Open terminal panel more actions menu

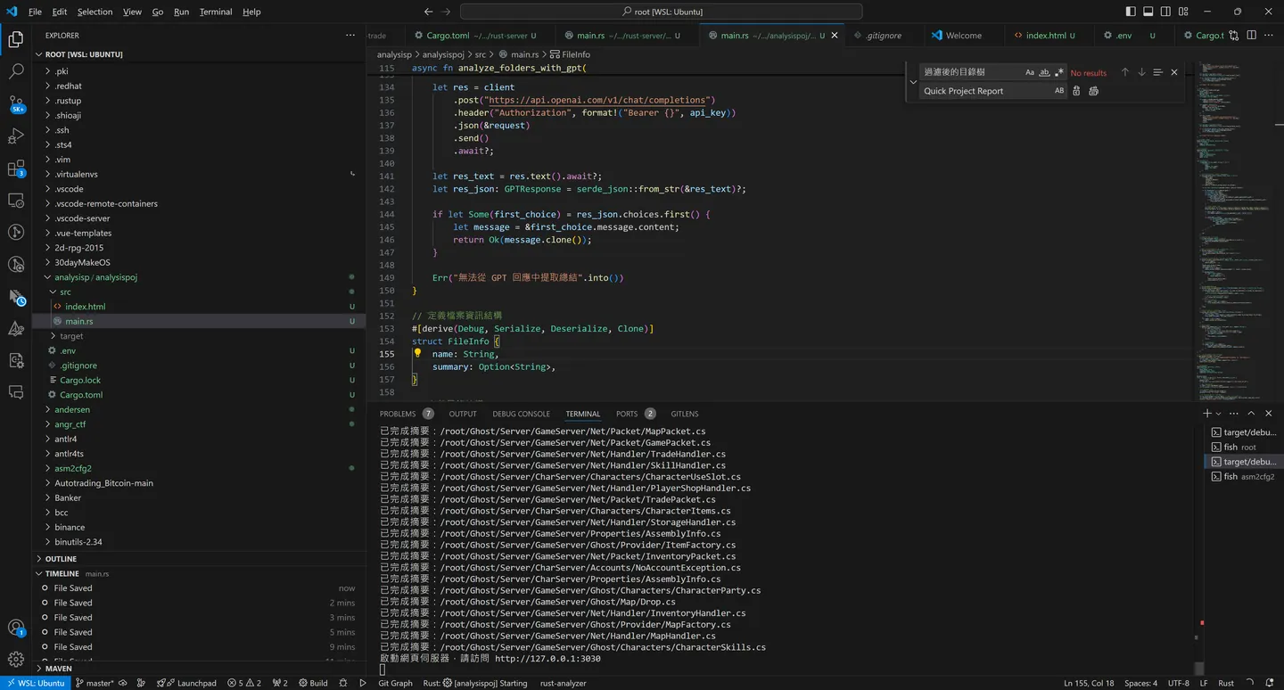click(1234, 414)
